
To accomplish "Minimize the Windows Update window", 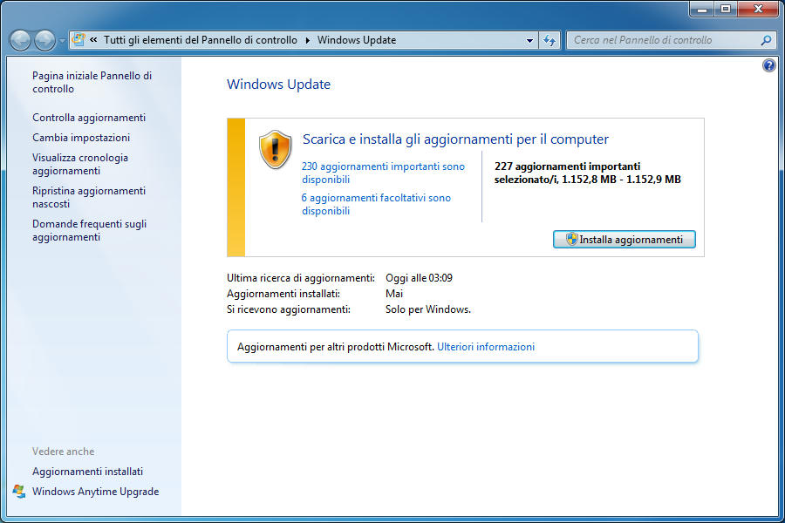I will click(x=702, y=9).
